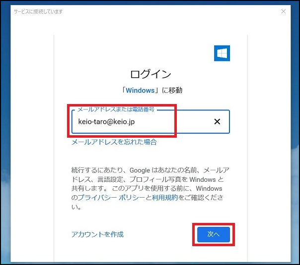Click the ログイン heading

pyautogui.click(x=150, y=74)
